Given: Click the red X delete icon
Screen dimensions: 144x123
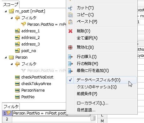Looking at the screenshot, I should [70, 31].
